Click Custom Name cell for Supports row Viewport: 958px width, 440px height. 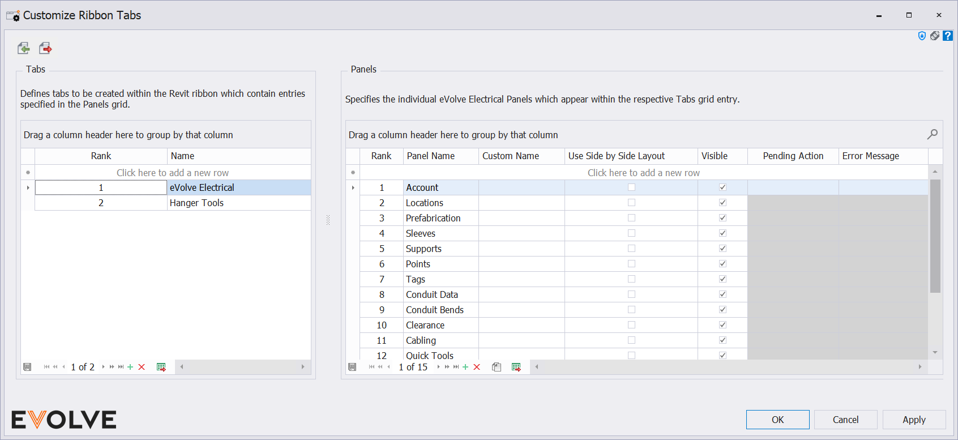coord(521,249)
